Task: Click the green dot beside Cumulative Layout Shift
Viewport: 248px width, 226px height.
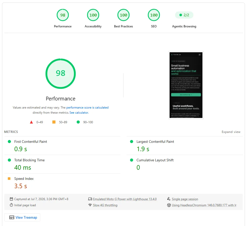Action: [x=132, y=160]
